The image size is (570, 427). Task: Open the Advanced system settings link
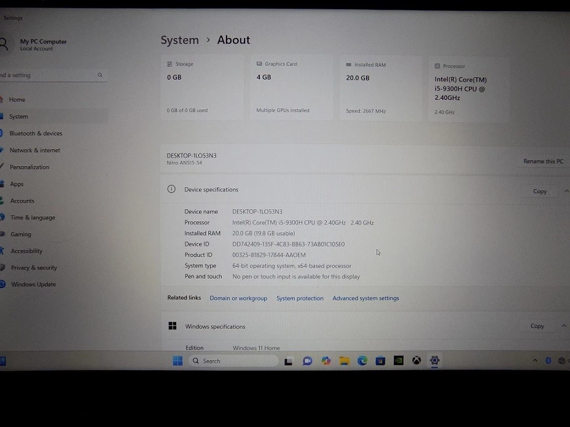[365, 298]
